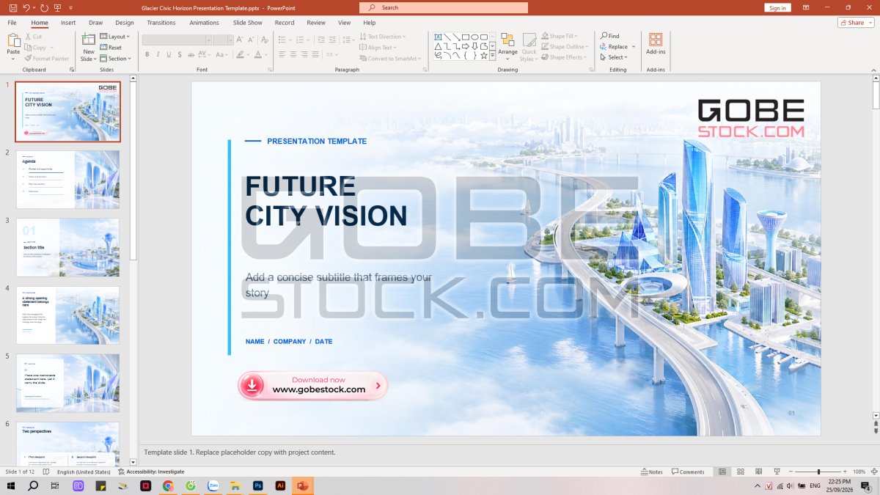Image resolution: width=880 pixels, height=495 pixels.
Task: Open Arrange options
Action: pyautogui.click(x=507, y=47)
